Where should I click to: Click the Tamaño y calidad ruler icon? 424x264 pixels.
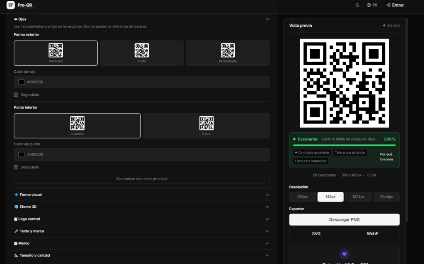pos(16,255)
